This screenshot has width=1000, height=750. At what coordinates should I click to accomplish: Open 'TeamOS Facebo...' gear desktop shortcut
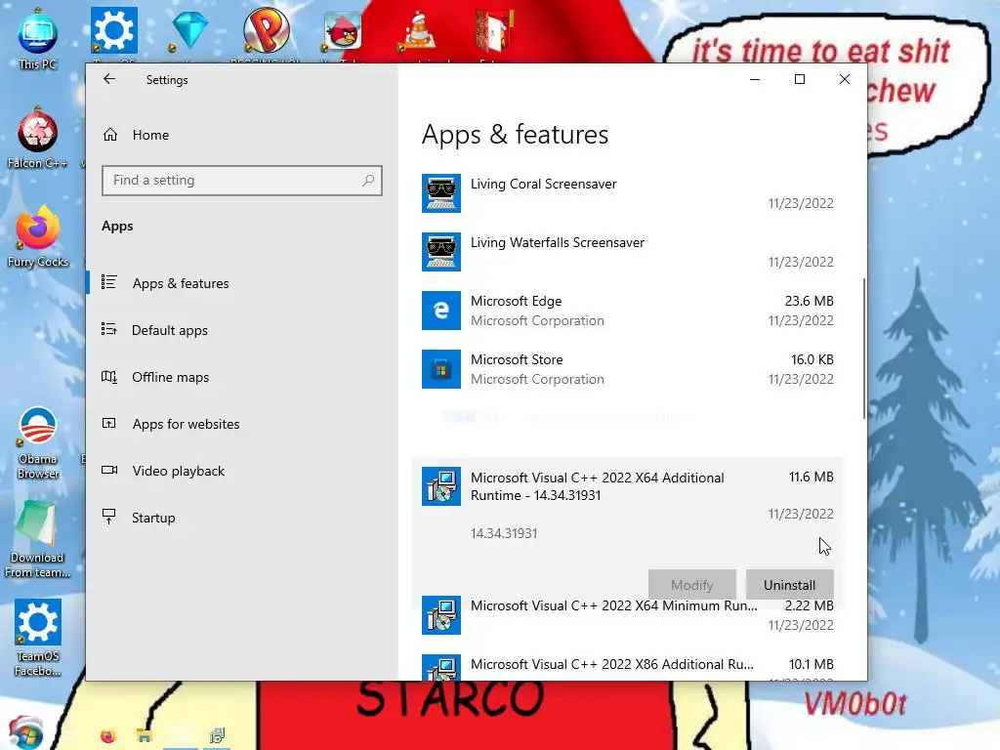38,638
